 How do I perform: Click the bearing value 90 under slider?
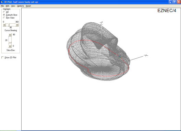coord(11,28)
